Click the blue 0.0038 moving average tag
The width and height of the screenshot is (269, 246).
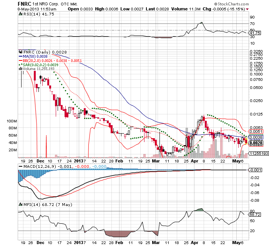(256, 137)
